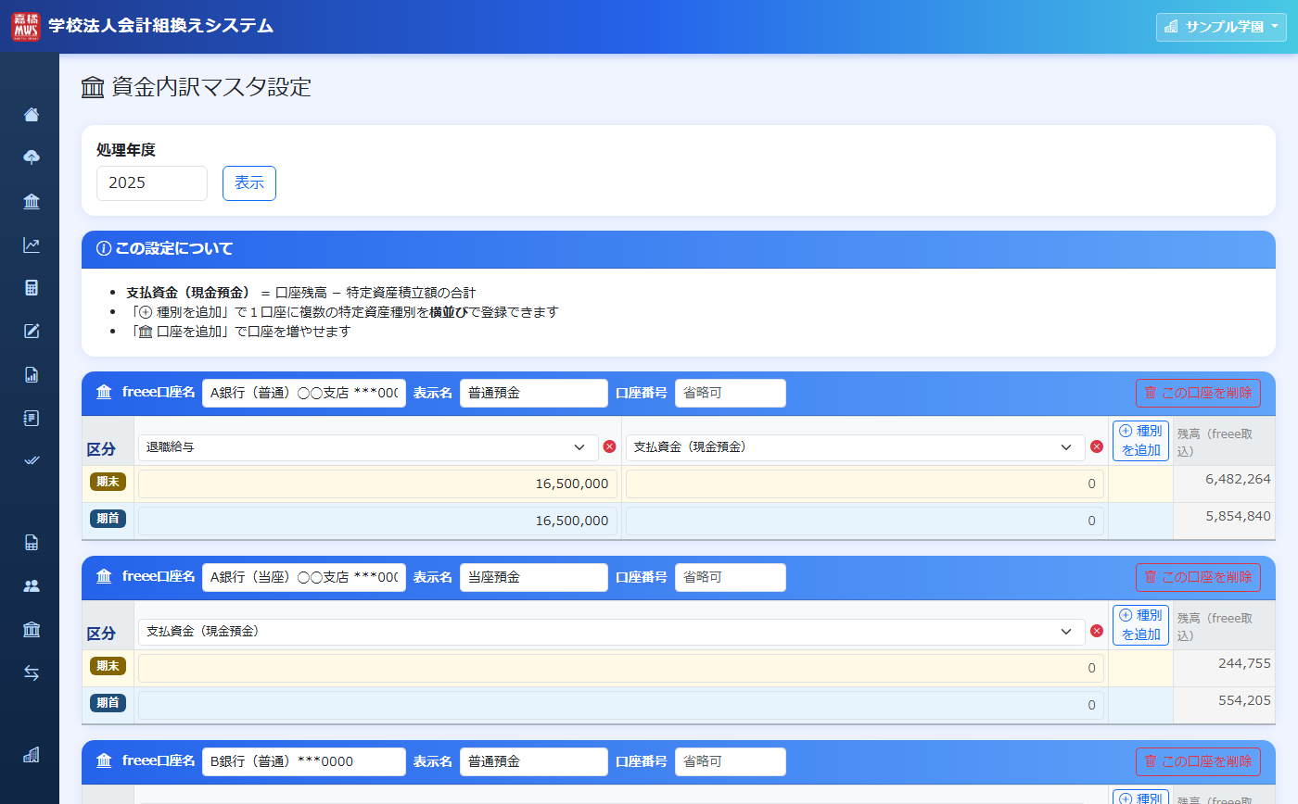Click the 表示名 field showing 当座預金

point(534,577)
